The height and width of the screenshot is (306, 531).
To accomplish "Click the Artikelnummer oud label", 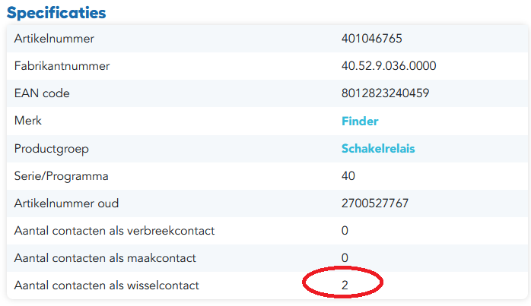I will click(x=66, y=203).
